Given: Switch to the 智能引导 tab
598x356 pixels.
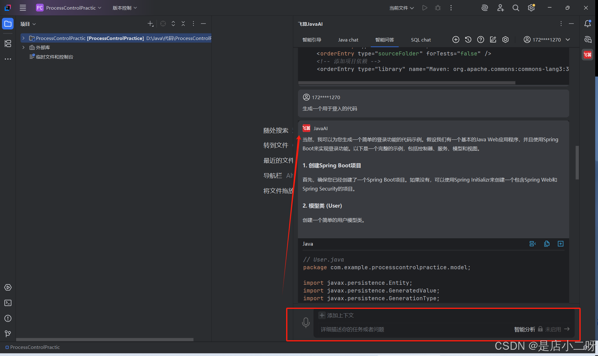Looking at the screenshot, I should click(x=312, y=40).
